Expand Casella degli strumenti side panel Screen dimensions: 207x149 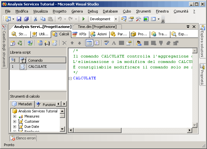coord(4,46)
